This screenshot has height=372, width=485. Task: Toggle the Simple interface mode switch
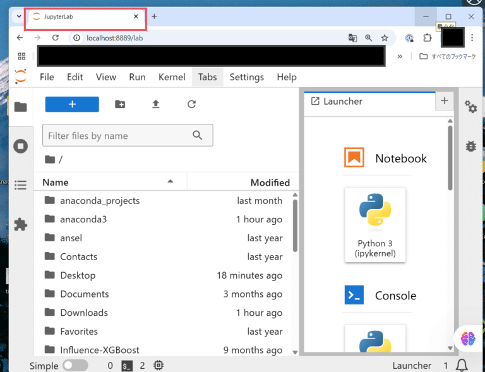coord(75,365)
